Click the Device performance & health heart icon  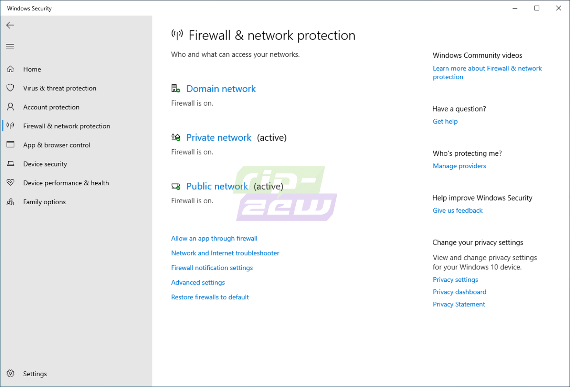(11, 183)
